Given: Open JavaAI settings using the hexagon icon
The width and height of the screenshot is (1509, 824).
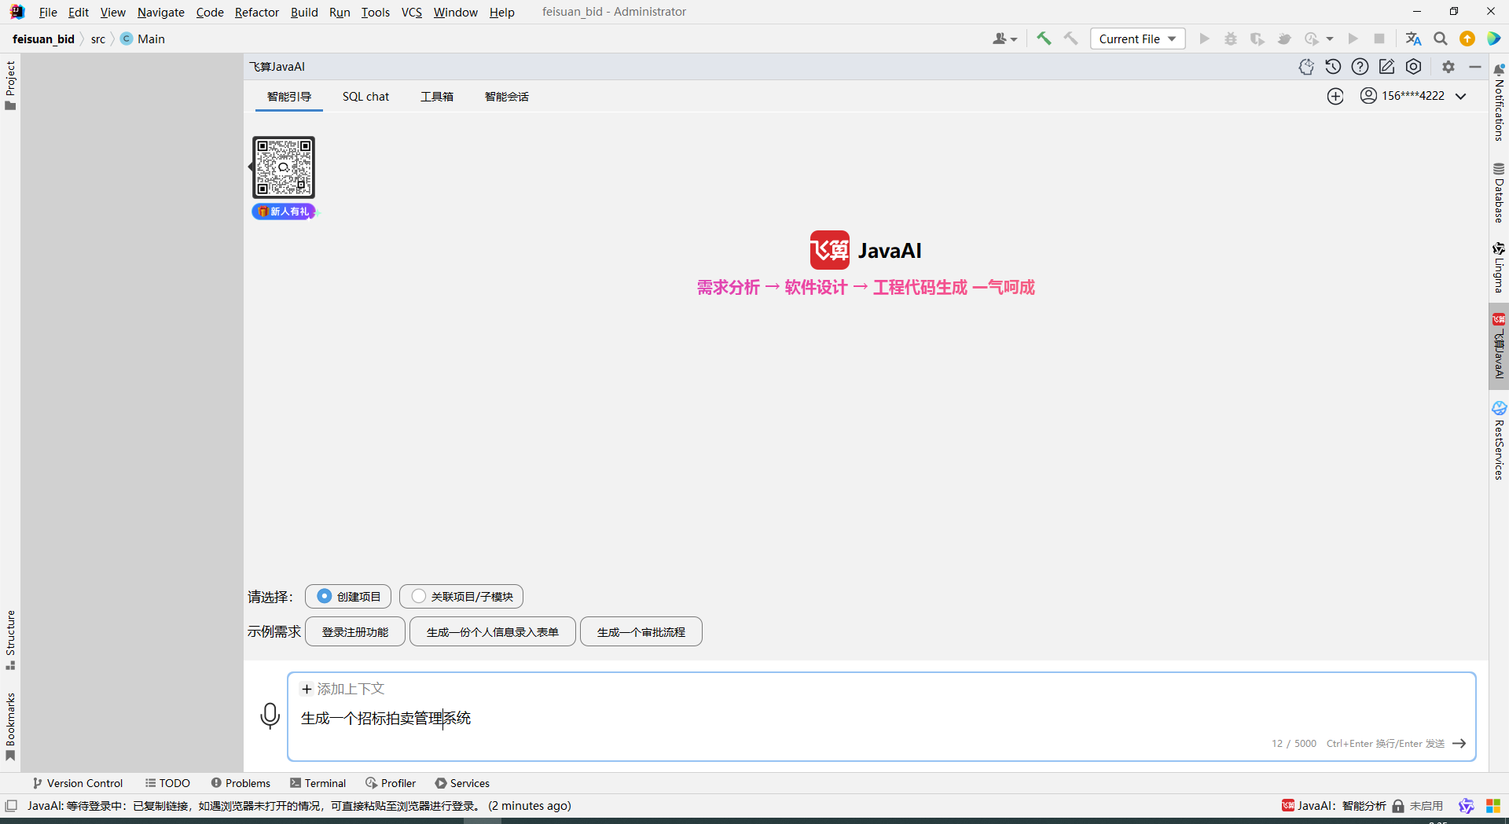Looking at the screenshot, I should (1415, 67).
